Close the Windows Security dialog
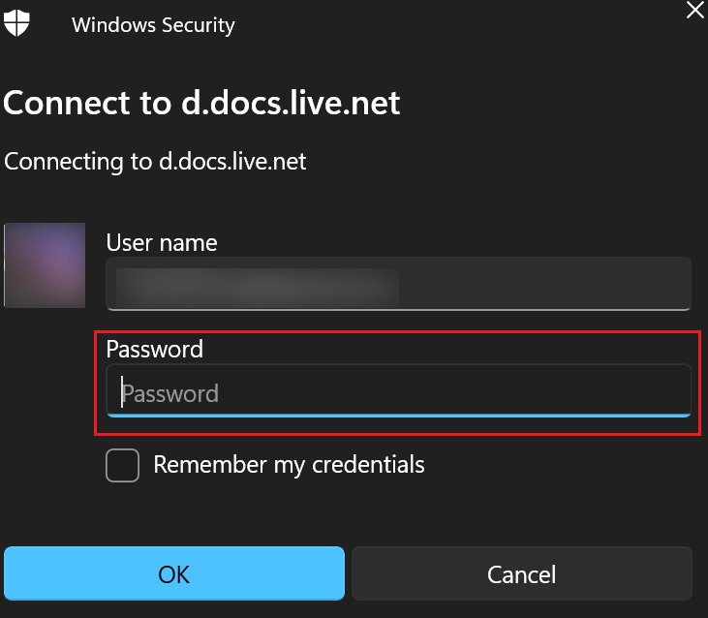The height and width of the screenshot is (618, 708). point(694,10)
